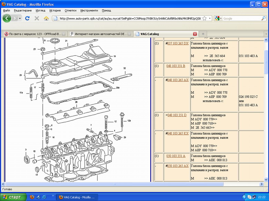The image size is (269, 201).
Task: Open part number 050 103 351 A link
Action: click(x=176, y=156)
